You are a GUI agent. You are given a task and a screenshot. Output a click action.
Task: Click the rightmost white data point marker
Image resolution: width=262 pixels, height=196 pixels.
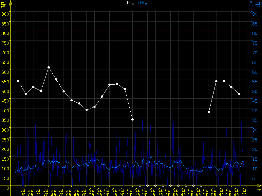(x=239, y=94)
